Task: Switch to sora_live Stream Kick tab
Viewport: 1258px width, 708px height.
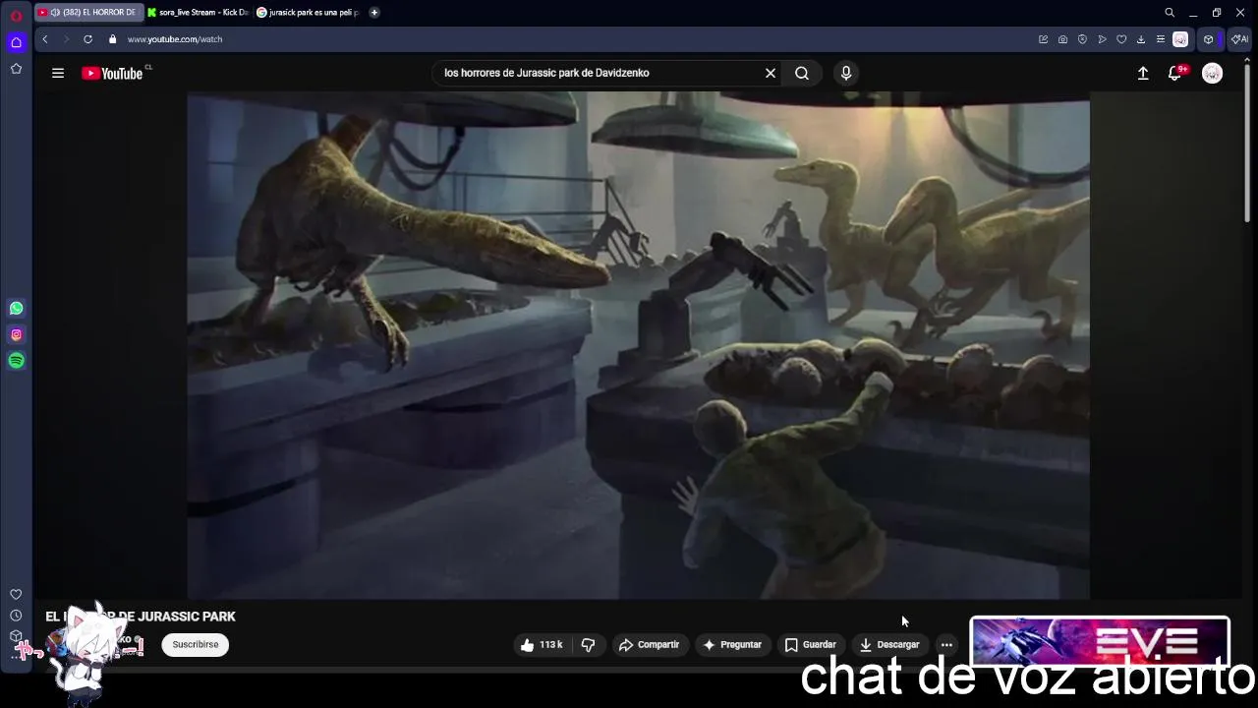Action: tap(198, 13)
